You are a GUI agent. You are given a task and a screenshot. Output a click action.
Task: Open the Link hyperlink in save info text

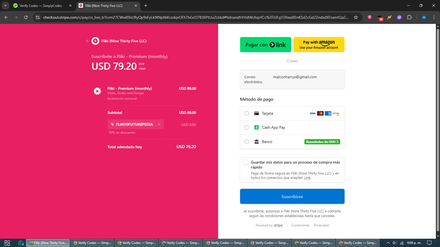(307, 178)
